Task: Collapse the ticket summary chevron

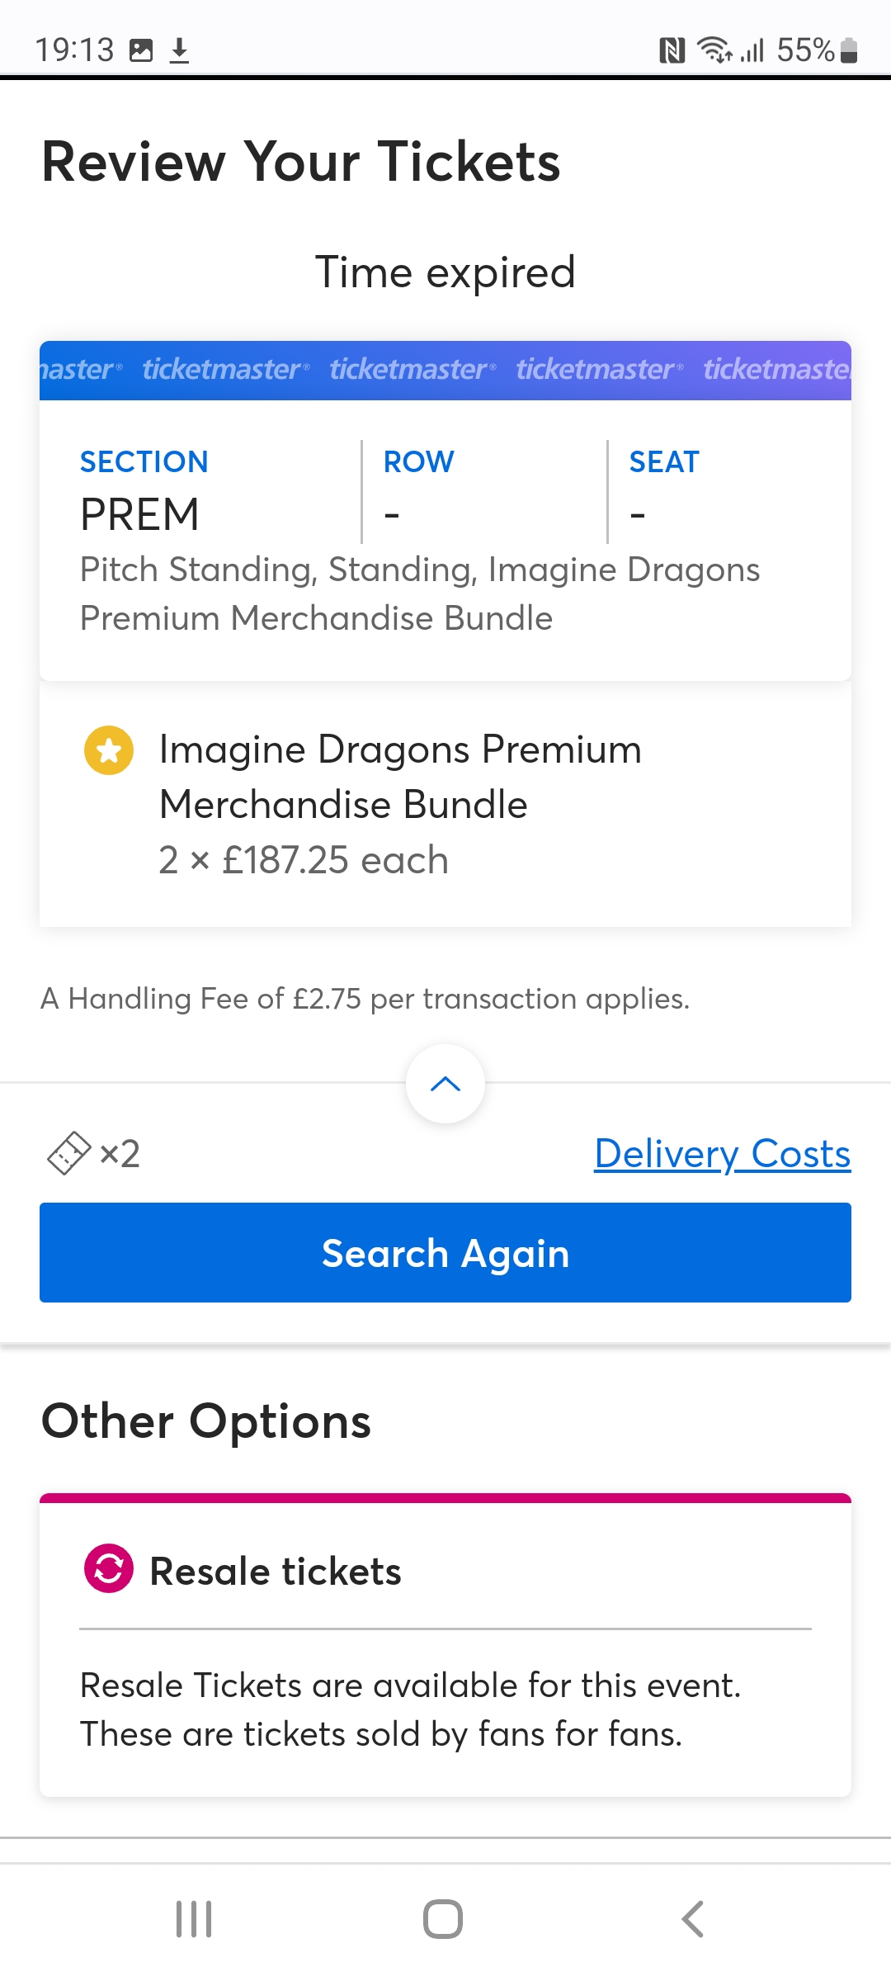Action: (x=445, y=1084)
